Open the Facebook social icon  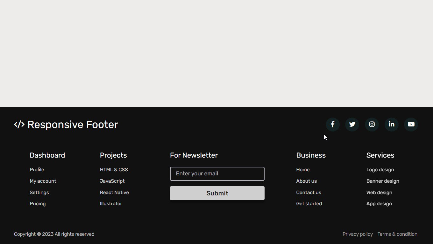click(x=332, y=125)
